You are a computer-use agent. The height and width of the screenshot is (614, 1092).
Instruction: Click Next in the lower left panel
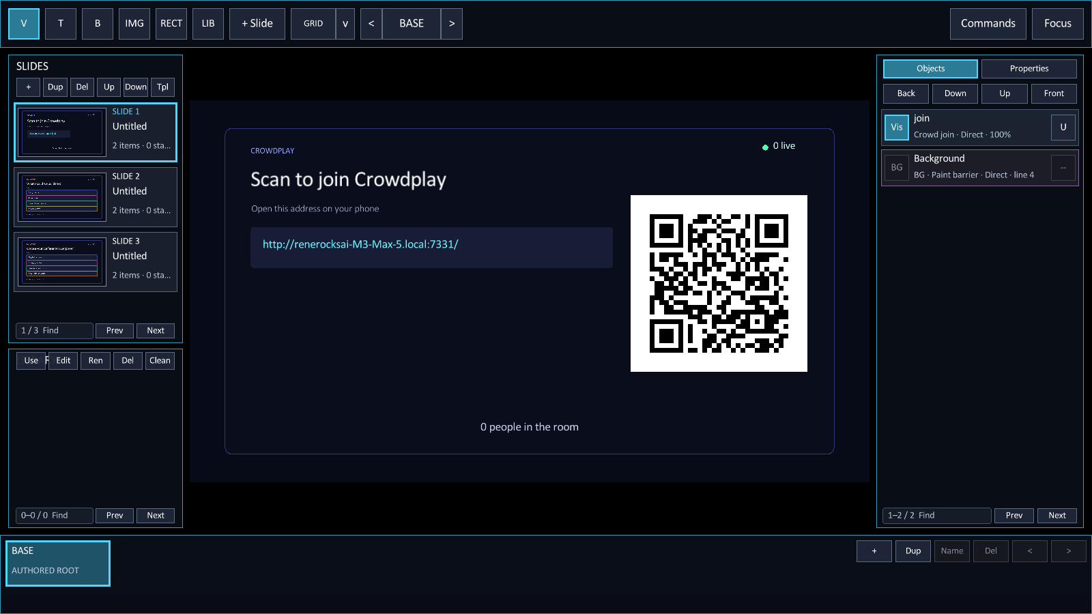[x=156, y=516]
